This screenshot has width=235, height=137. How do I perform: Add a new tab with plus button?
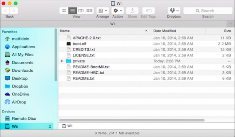point(231,24)
